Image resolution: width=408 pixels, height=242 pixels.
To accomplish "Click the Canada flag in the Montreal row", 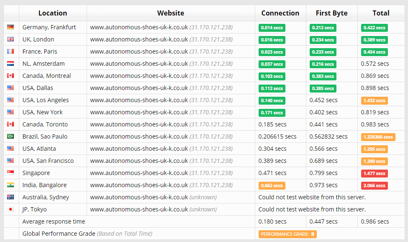I will point(10,76).
